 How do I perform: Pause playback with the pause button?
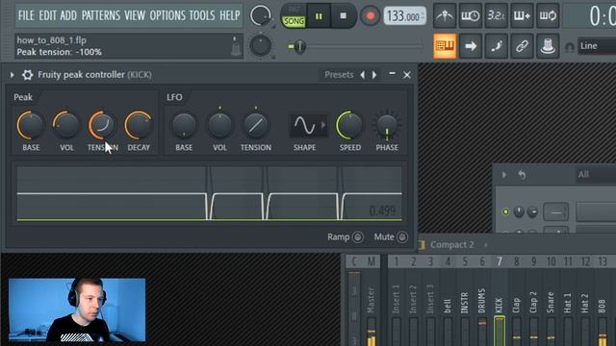tap(319, 16)
